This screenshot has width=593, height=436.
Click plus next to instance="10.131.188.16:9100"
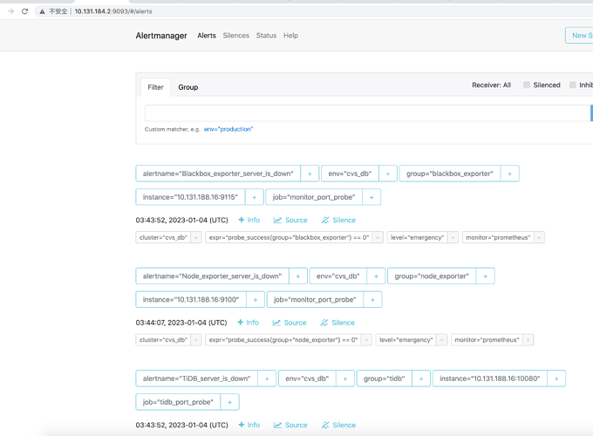click(256, 299)
